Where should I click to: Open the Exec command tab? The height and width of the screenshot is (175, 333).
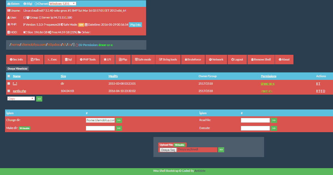pos(52,59)
